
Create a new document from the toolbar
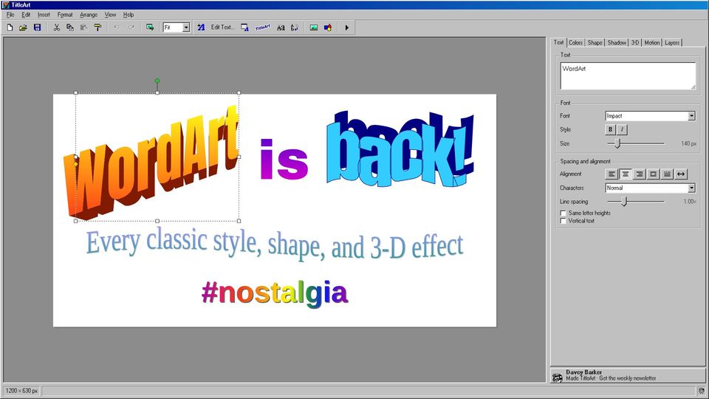pyautogui.click(x=10, y=27)
